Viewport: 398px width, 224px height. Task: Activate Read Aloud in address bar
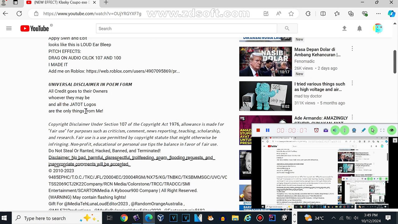click(279, 14)
